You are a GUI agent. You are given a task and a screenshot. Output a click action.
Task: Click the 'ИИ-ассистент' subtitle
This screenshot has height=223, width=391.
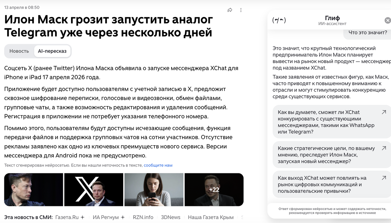332,24
